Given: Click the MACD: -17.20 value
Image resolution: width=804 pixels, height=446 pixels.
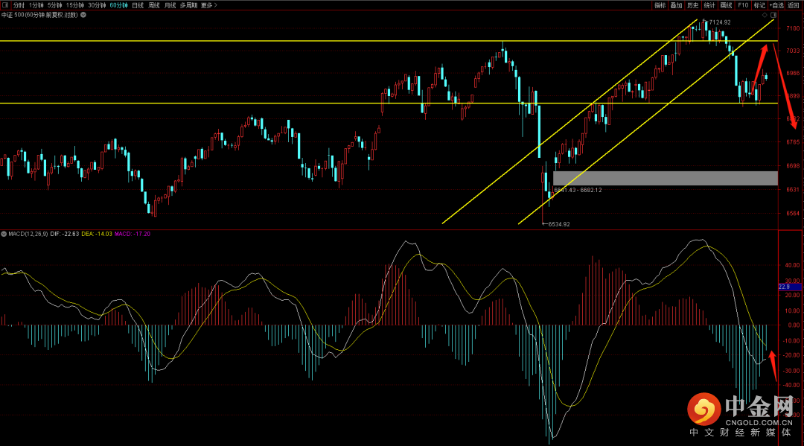Looking at the screenshot, I should pyautogui.click(x=133, y=234).
